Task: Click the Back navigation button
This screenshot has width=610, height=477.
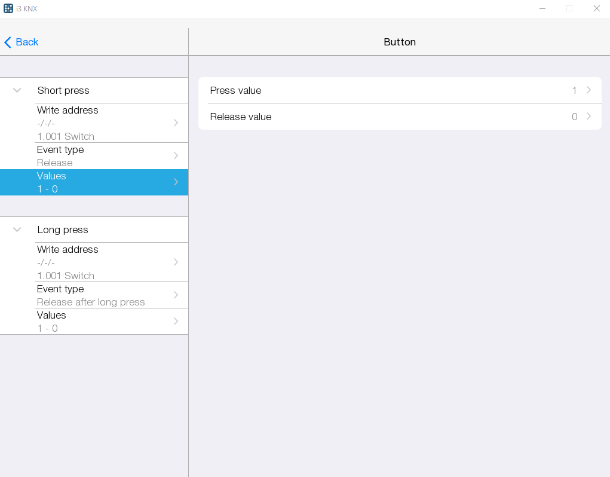Action: click(x=21, y=42)
